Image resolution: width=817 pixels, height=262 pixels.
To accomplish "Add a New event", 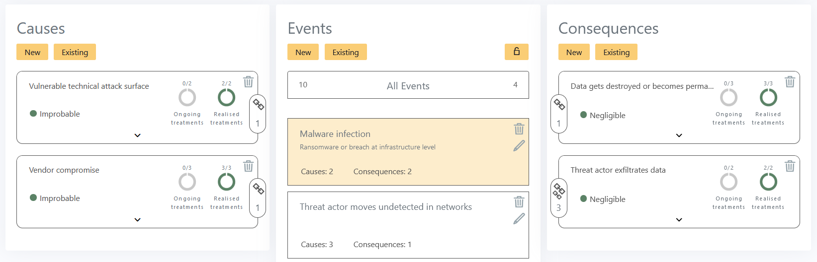I will click(303, 52).
